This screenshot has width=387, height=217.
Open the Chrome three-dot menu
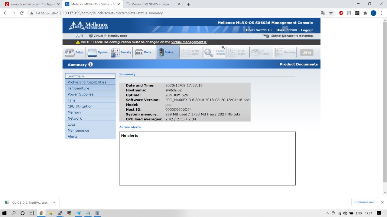point(382,13)
